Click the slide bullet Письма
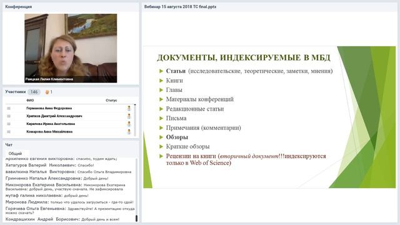 [176, 118]
